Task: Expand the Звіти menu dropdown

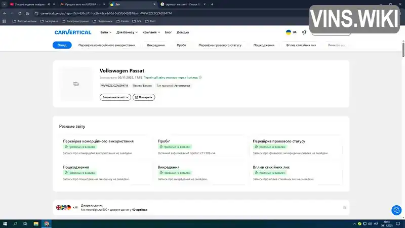Action: tap(106, 32)
